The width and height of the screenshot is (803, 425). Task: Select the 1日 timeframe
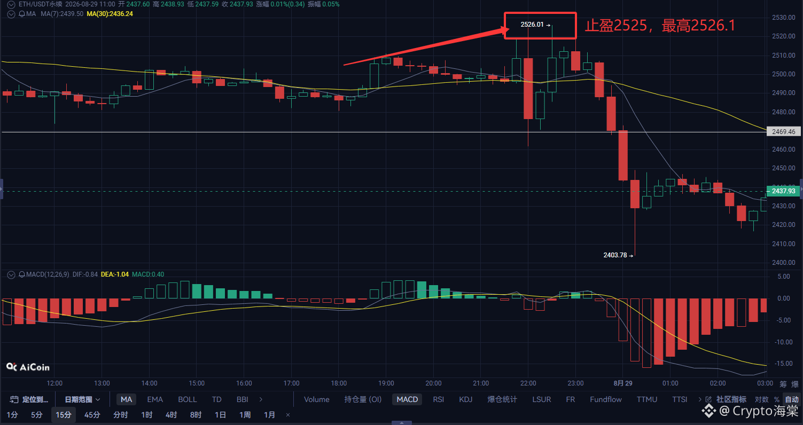(x=220, y=415)
